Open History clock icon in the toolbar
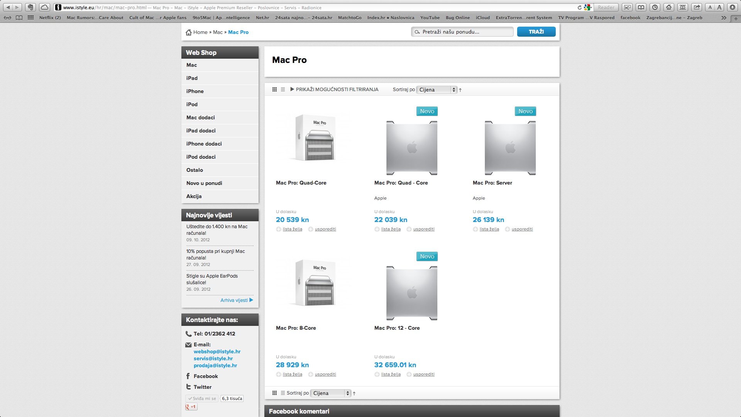 point(655,7)
